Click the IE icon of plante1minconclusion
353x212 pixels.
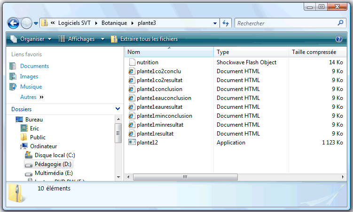click(132, 116)
